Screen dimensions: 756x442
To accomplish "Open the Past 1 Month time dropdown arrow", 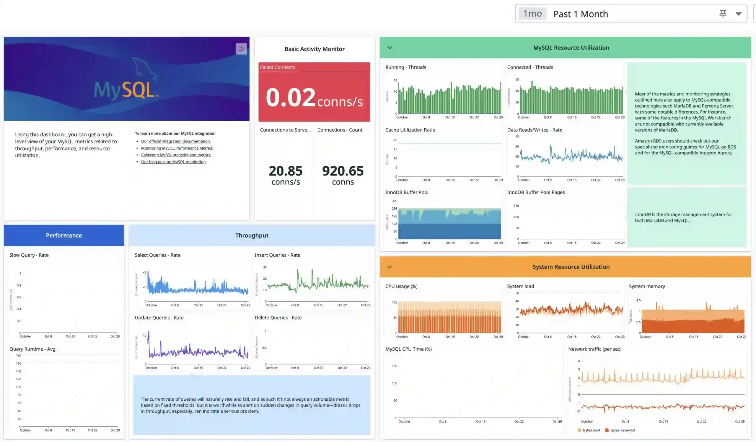I will (739, 14).
